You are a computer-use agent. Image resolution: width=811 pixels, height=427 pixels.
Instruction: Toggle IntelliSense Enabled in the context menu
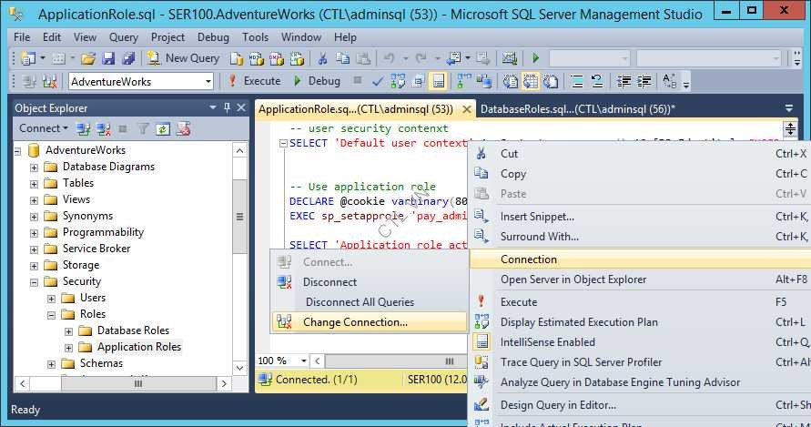point(547,342)
